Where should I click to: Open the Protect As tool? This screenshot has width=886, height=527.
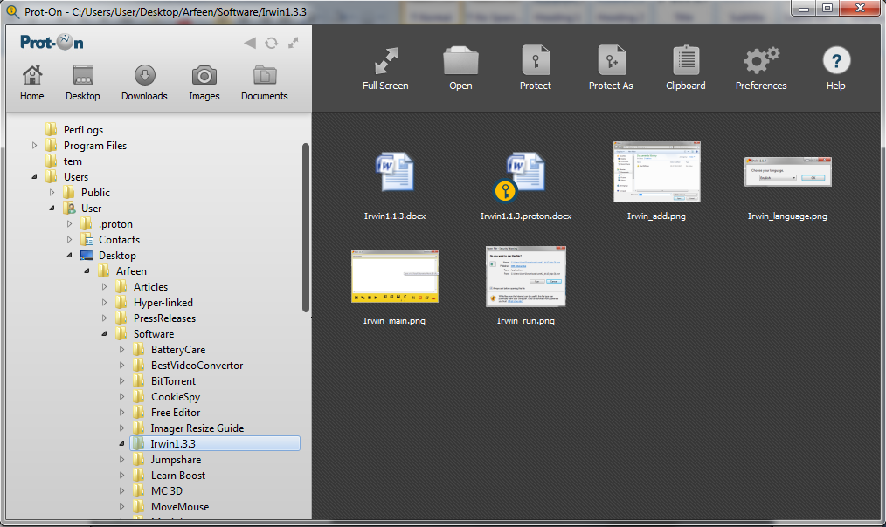[x=611, y=62]
